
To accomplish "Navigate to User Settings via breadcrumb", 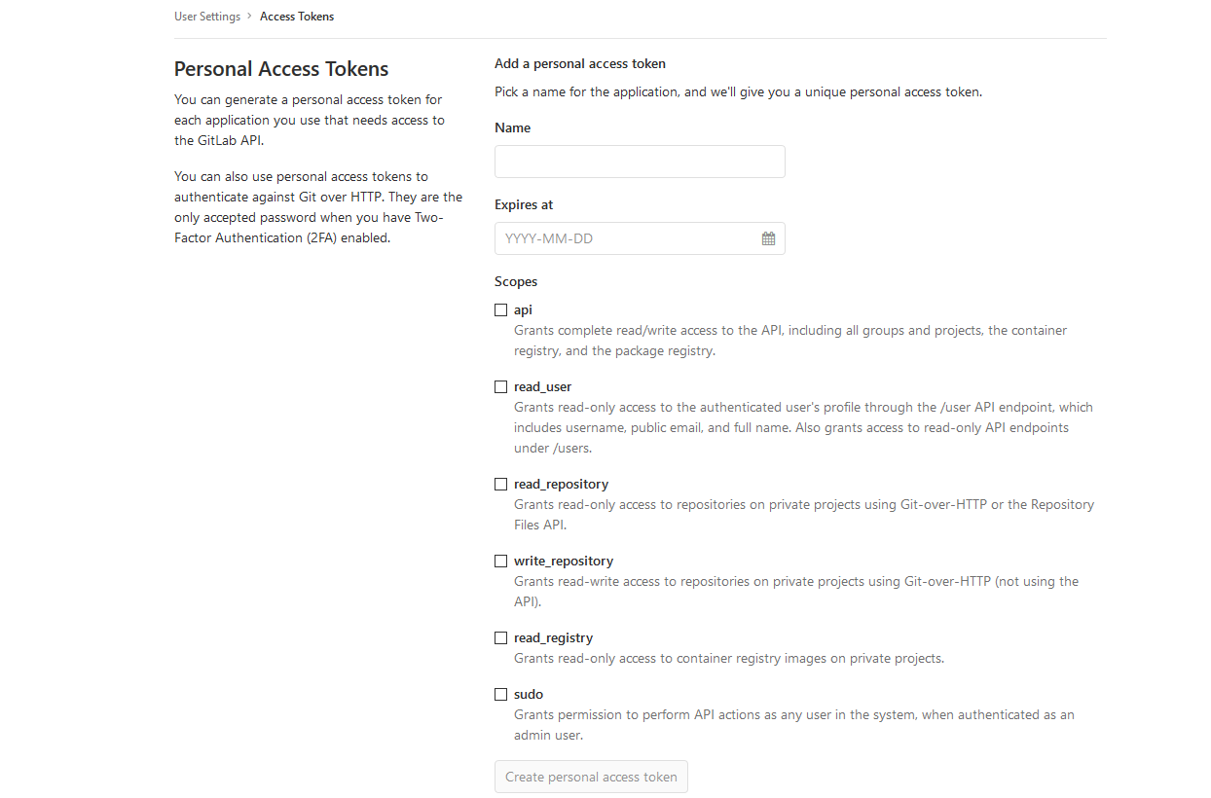I will pos(206,16).
